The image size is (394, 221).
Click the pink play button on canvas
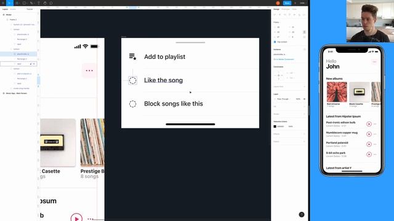pyautogui.click(x=76, y=218)
